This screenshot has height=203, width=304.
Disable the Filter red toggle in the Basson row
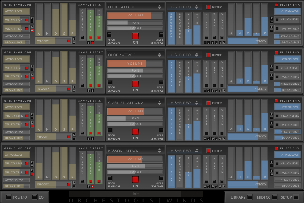(208, 151)
